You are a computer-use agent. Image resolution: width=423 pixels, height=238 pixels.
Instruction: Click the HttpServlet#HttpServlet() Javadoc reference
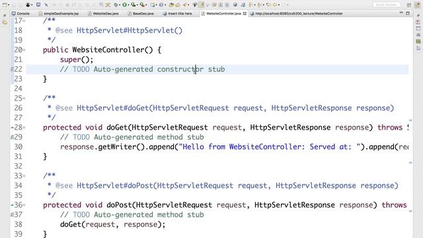click(130, 30)
